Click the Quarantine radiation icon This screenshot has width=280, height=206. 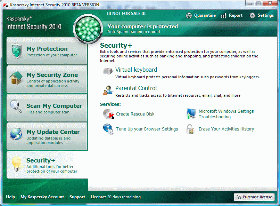pos(189,16)
